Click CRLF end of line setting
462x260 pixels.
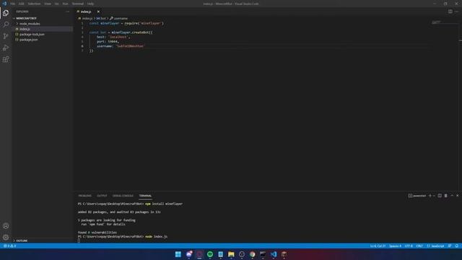pyautogui.click(x=419, y=246)
